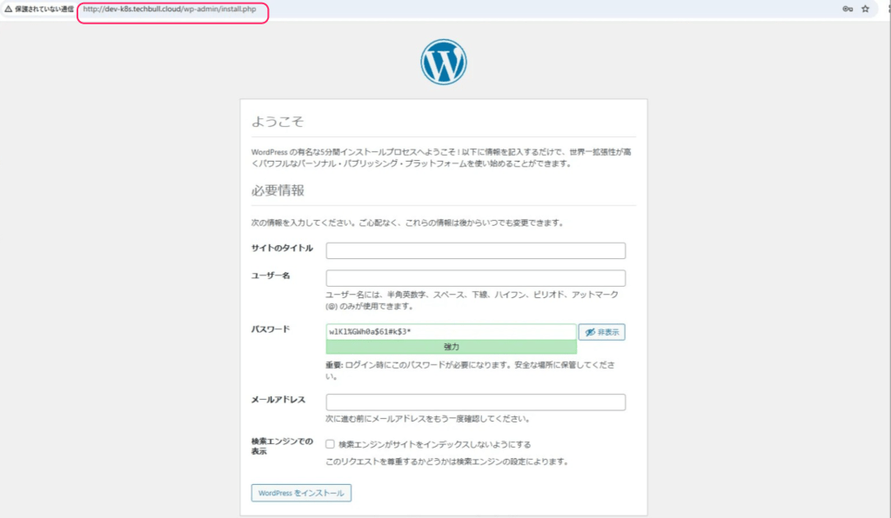Click the browser address bar URL
This screenshot has height=518, width=891.
click(x=170, y=10)
